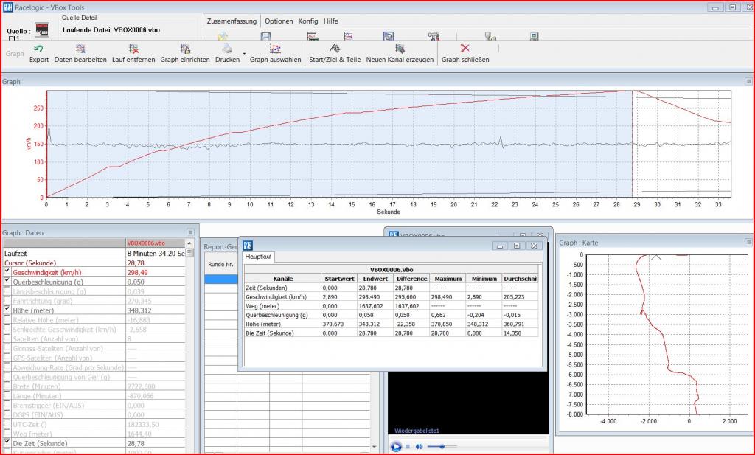The height and width of the screenshot is (455, 755).
Task: Click the Quelle F11 source icon
Action: 42,30
